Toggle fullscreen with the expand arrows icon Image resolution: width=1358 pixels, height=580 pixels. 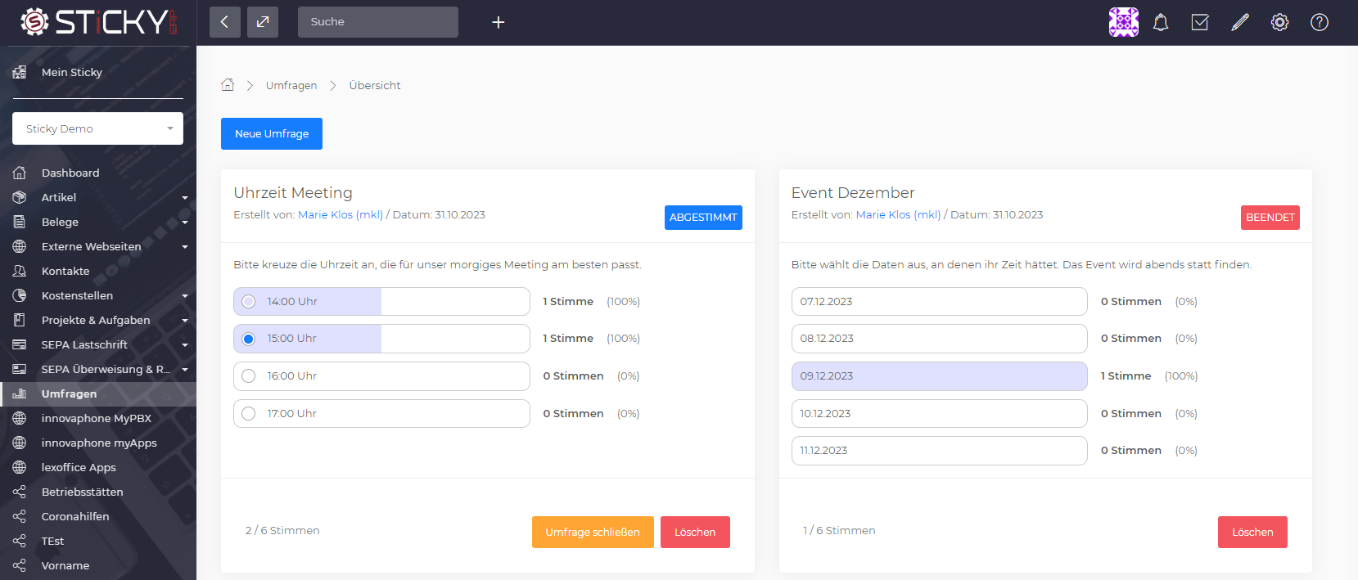point(263,22)
